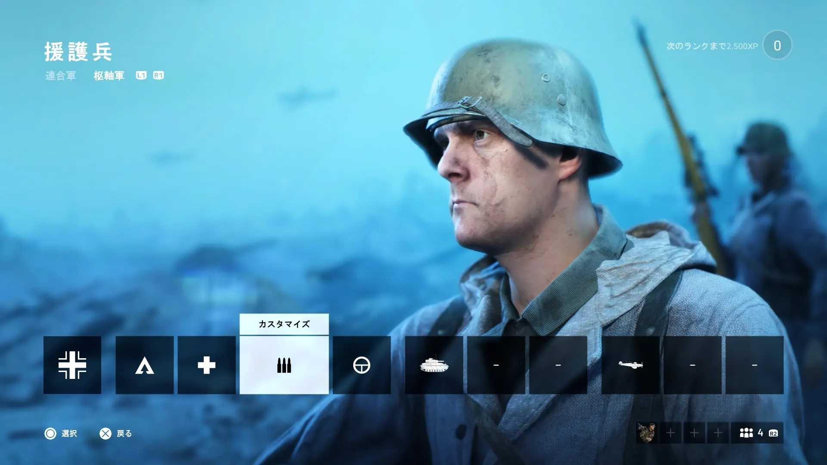Click the soldier avatar in squad bar

tap(647, 433)
